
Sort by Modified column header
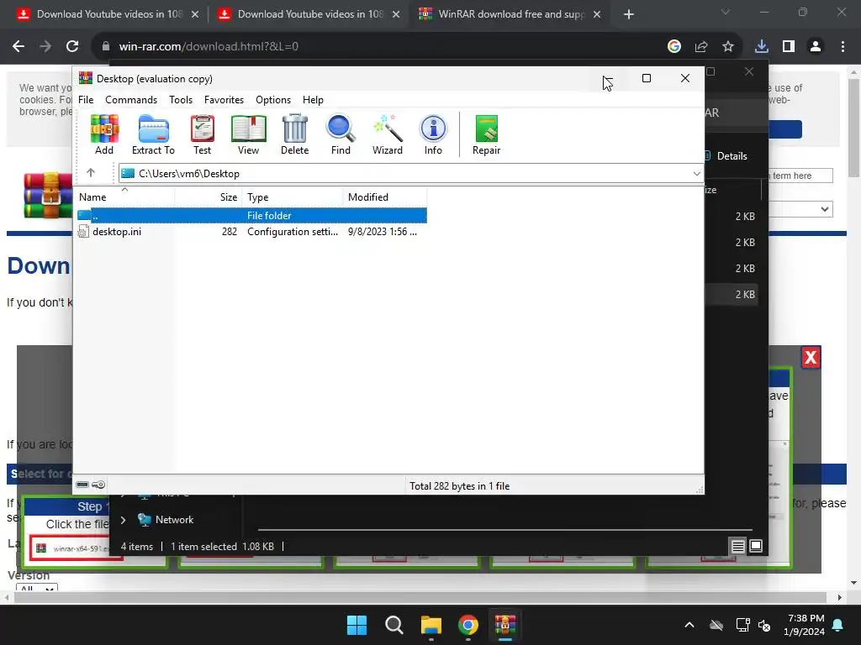(385, 197)
